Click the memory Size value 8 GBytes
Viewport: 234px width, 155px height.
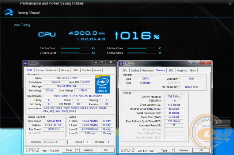pyautogui.click(x=146, y=83)
